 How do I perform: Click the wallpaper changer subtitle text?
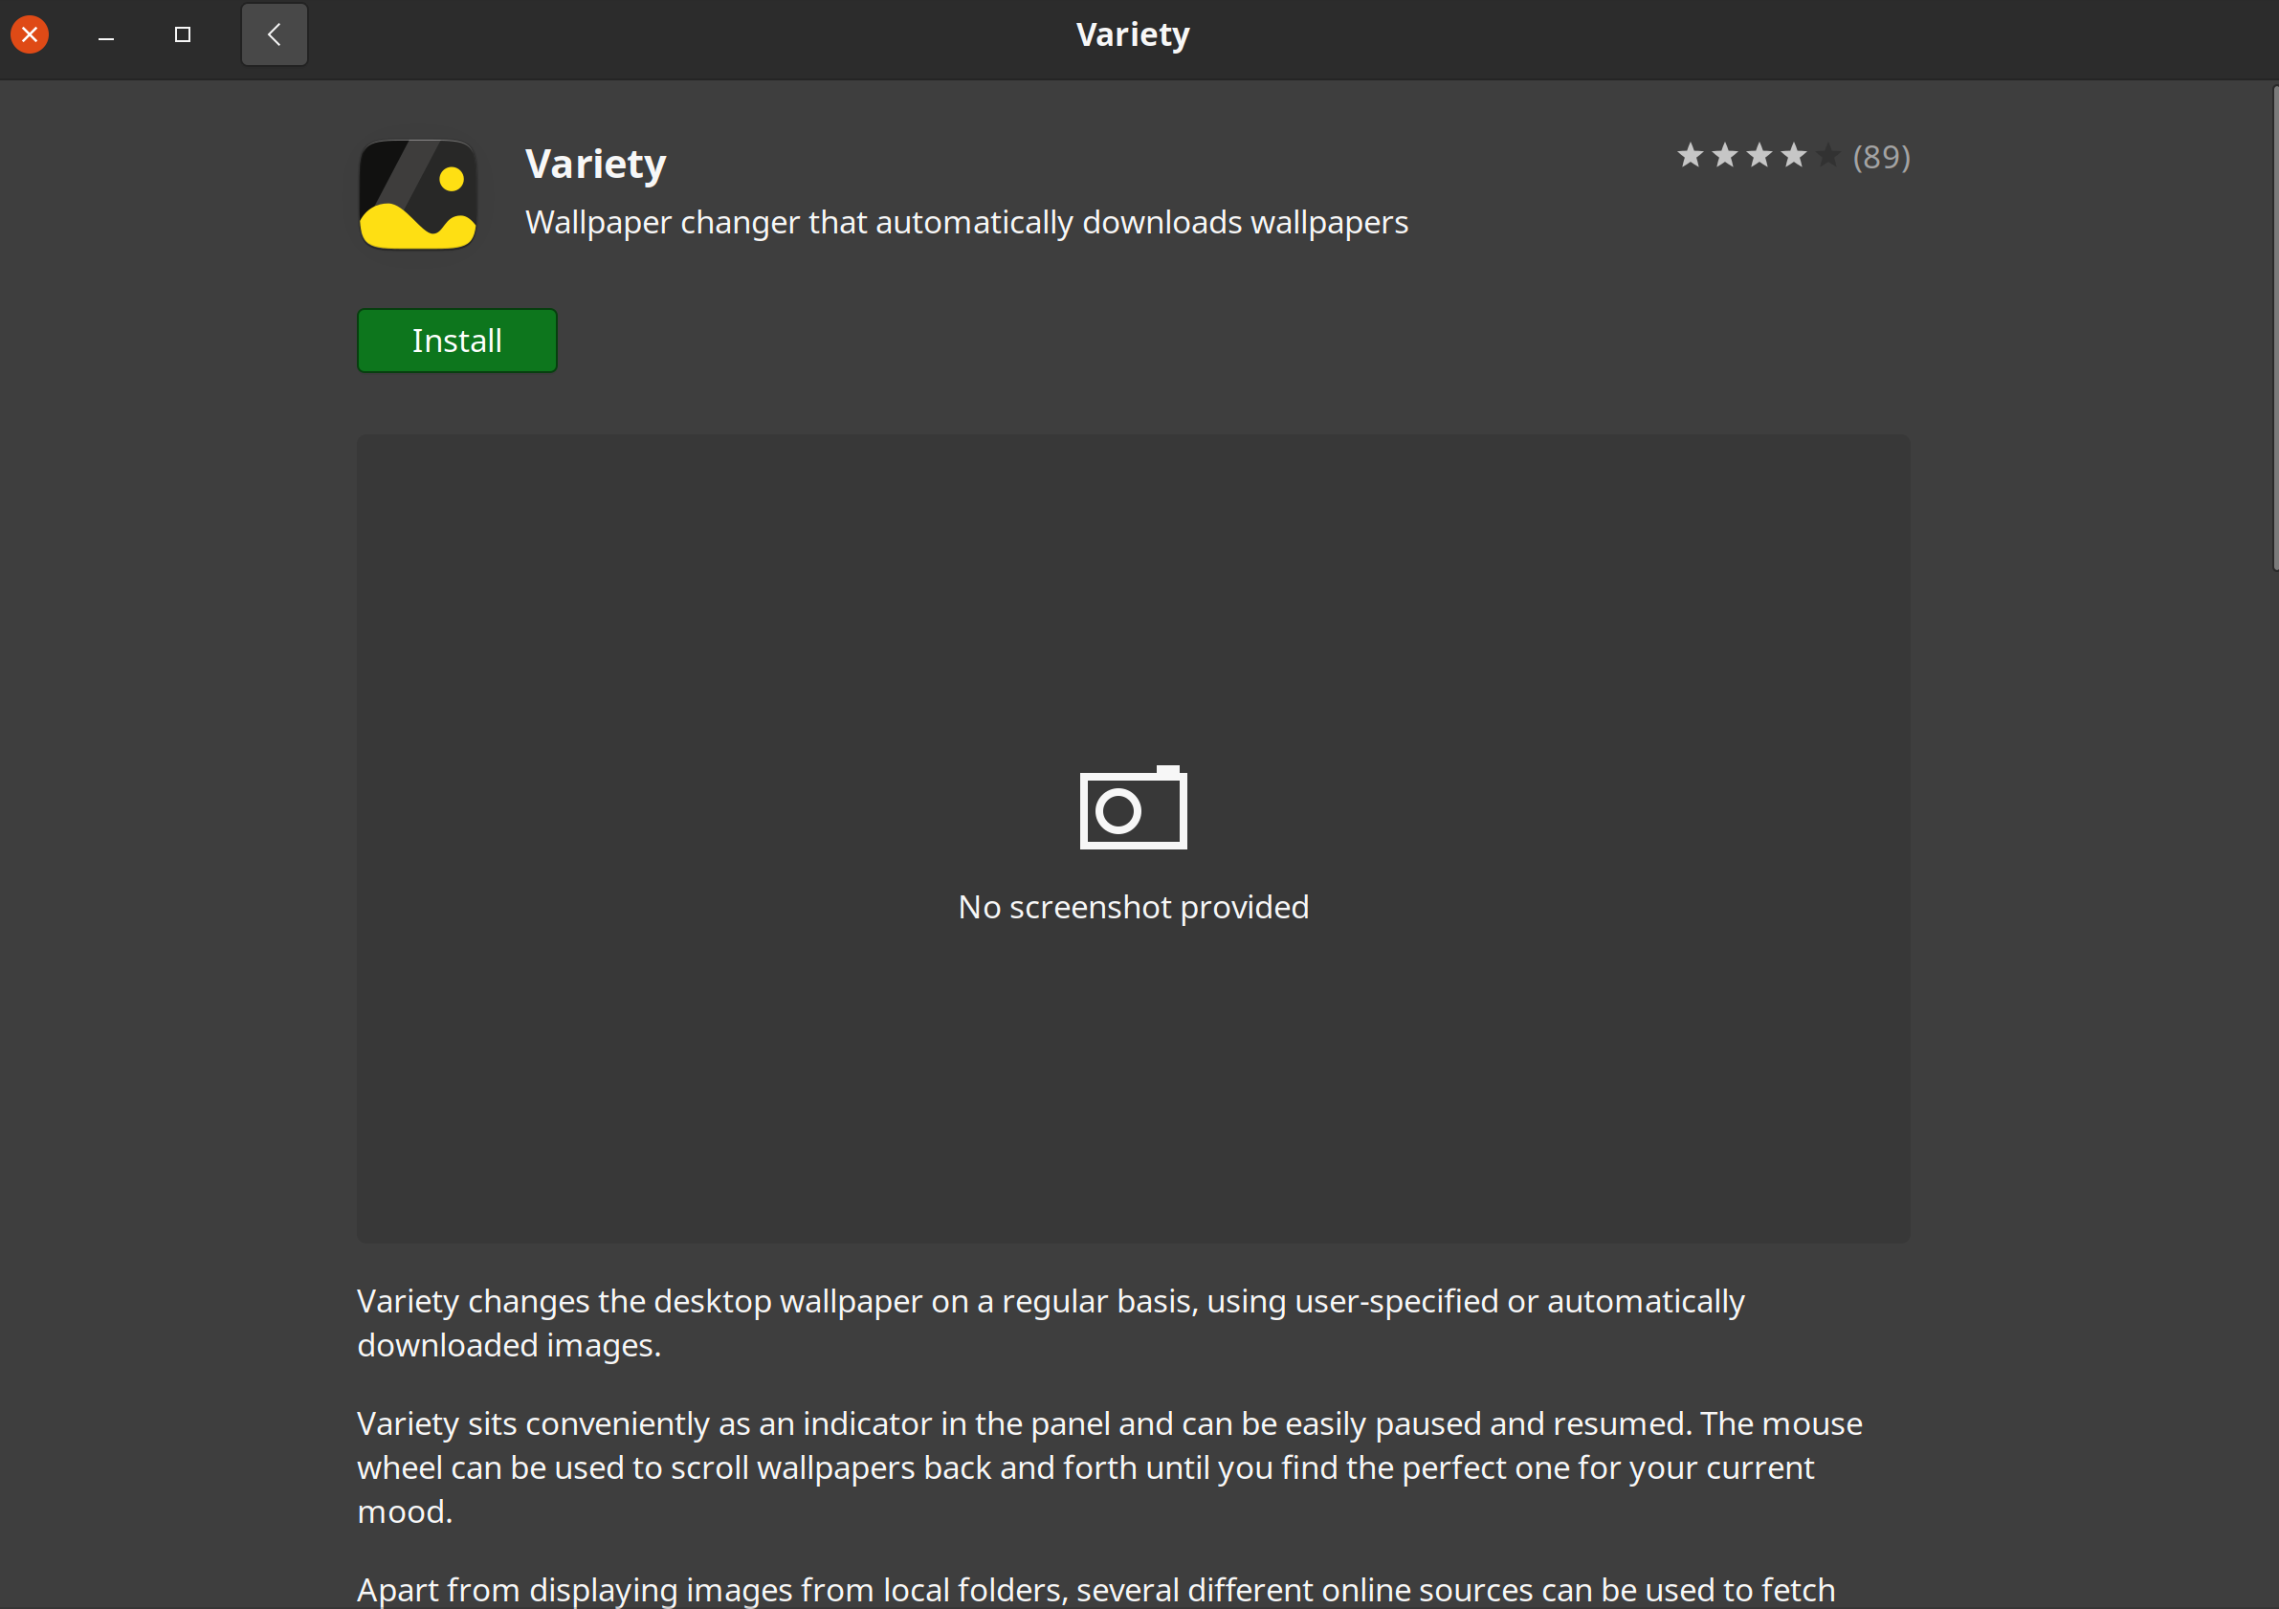tap(964, 222)
